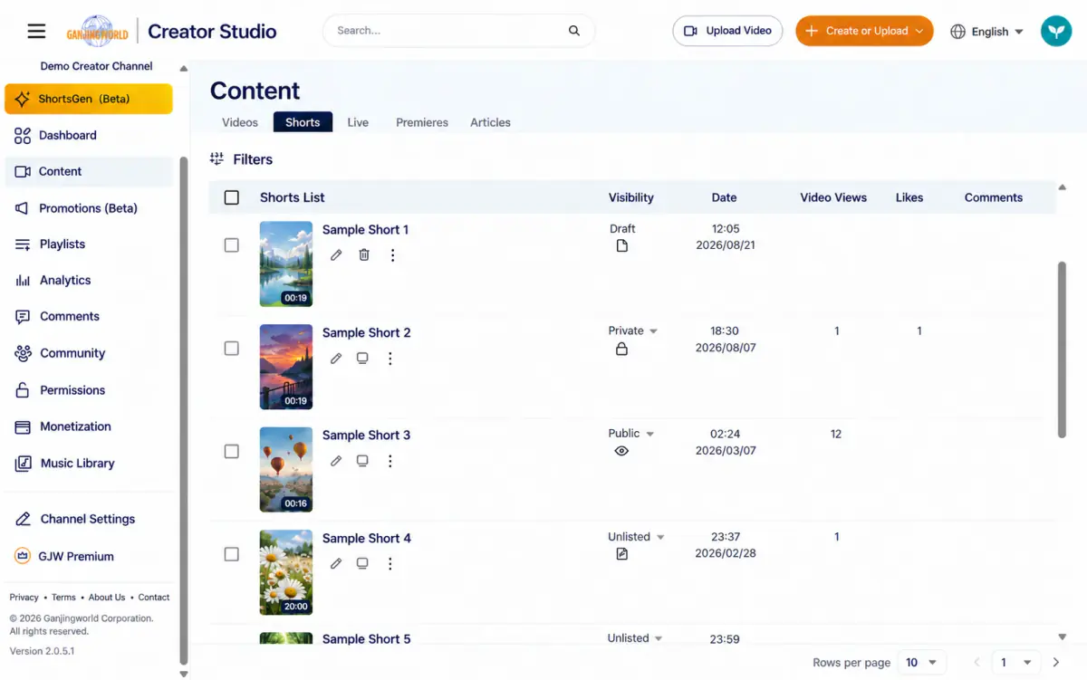Click the lock icon under Private
The image size is (1087, 680).
coord(621,349)
